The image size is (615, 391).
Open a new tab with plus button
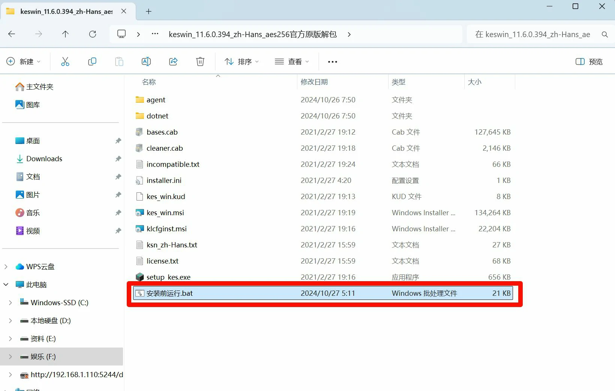(x=148, y=12)
